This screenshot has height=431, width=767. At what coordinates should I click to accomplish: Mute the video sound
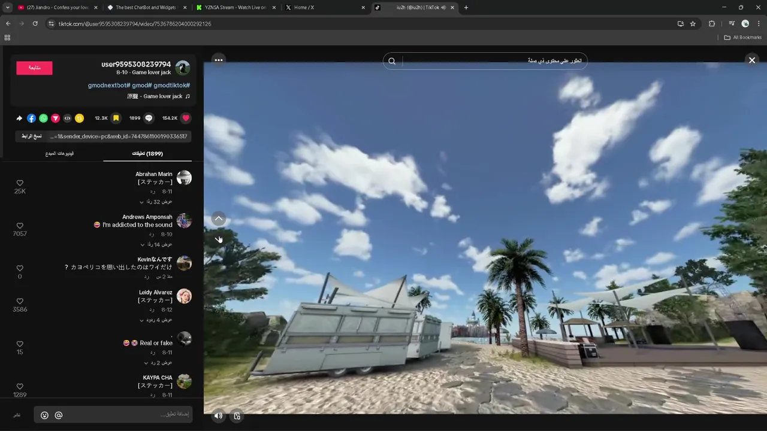[219, 415]
